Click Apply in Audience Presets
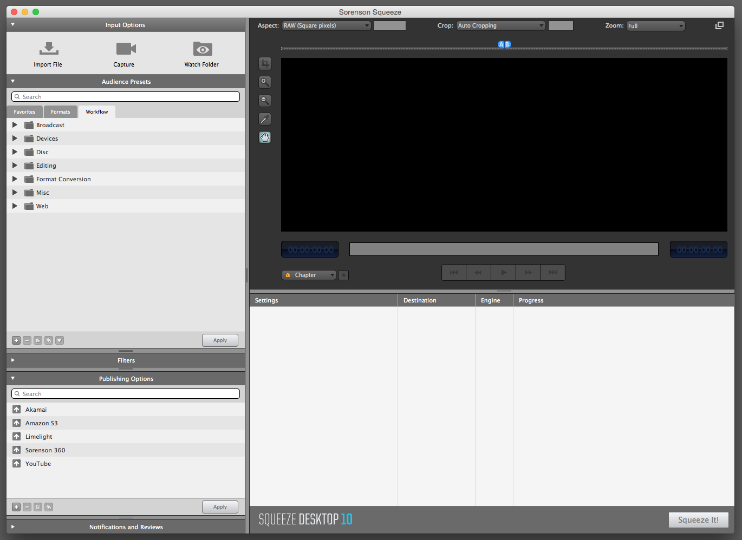This screenshot has height=540, width=742. tap(220, 340)
